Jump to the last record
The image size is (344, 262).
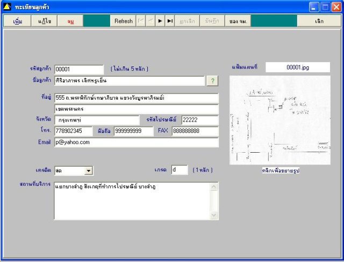170,21
